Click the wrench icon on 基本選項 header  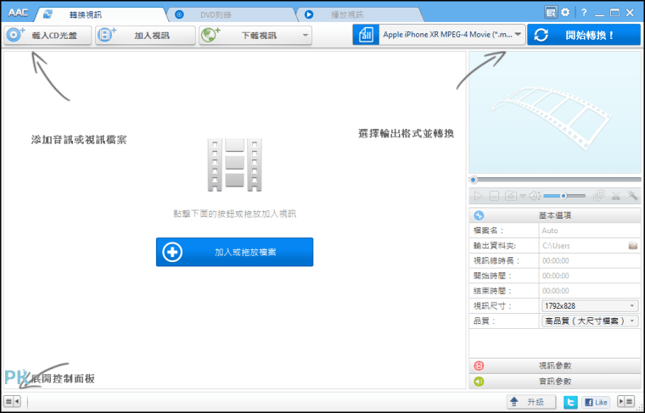[x=479, y=215]
